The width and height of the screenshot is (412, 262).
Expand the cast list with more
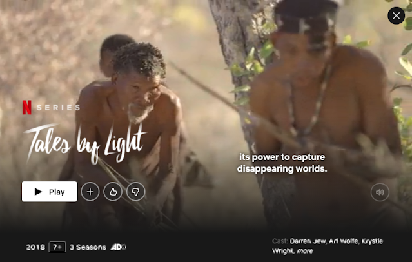tap(305, 251)
